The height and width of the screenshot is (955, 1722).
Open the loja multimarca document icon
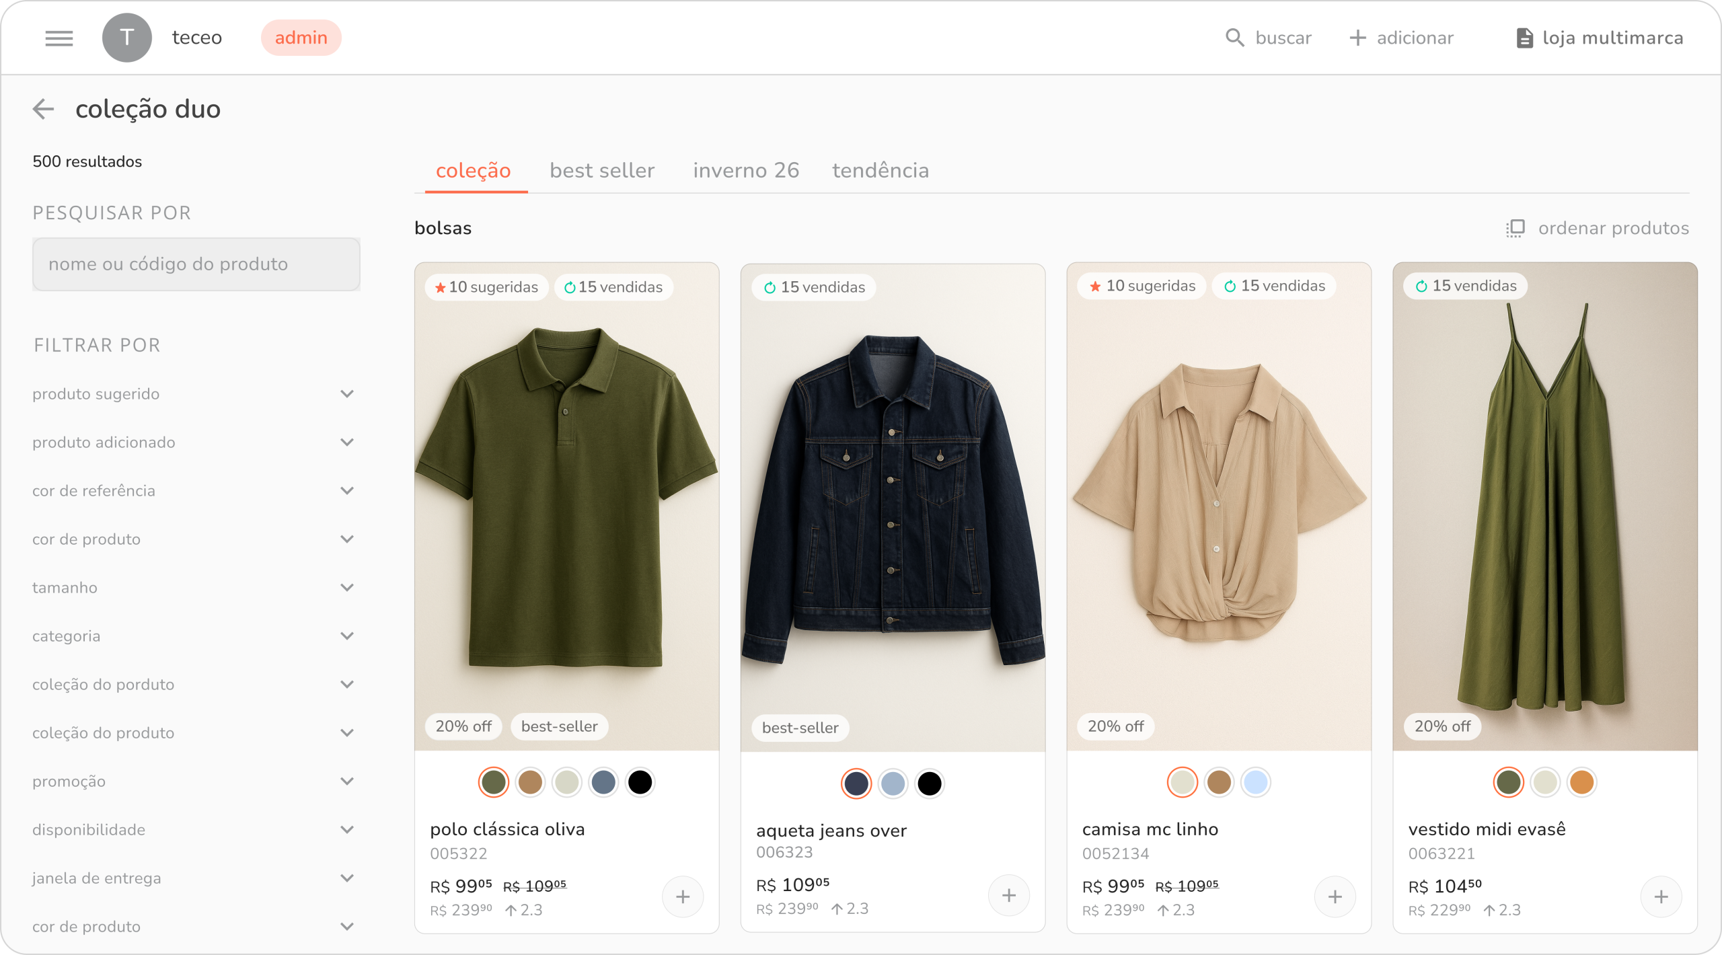pyautogui.click(x=1524, y=38)
